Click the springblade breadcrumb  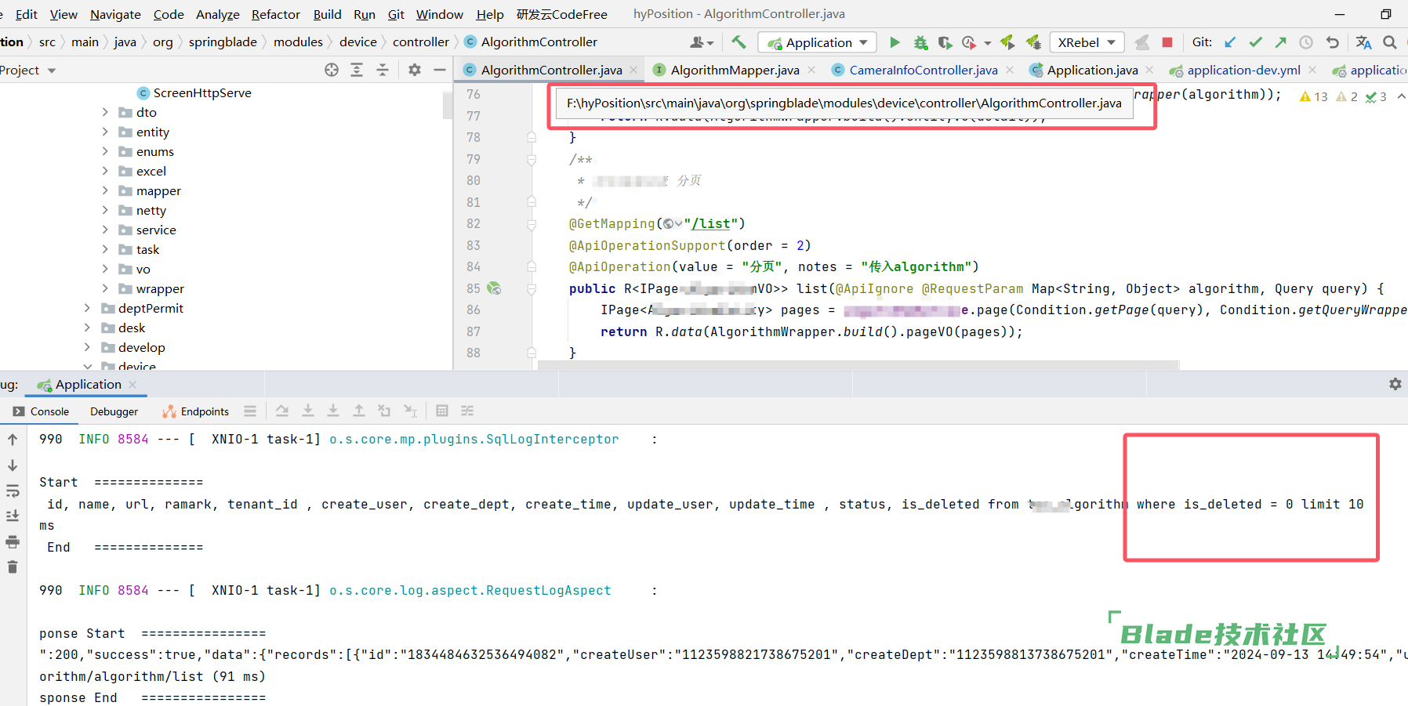tap(223, 42)
